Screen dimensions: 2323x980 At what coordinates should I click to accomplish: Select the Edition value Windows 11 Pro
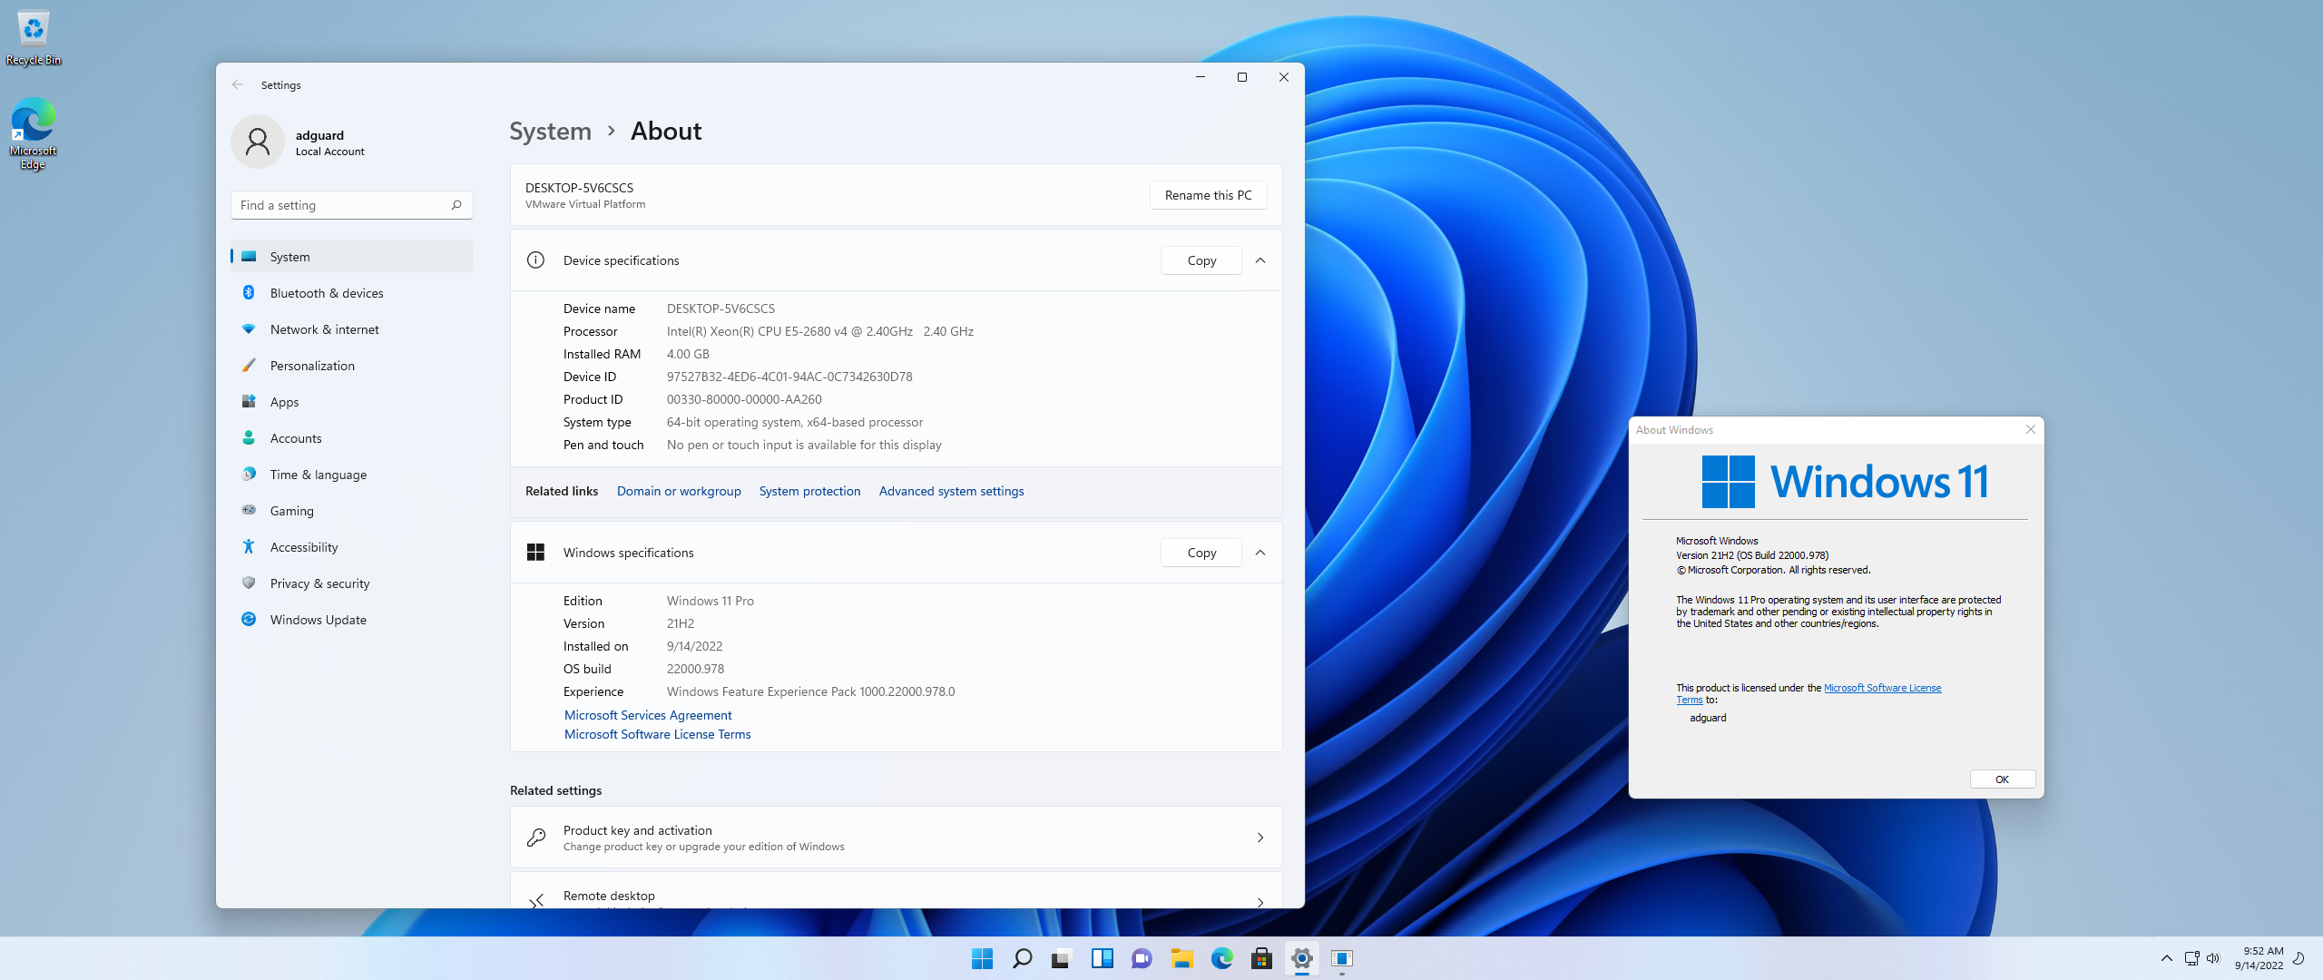tap(711, 601)
